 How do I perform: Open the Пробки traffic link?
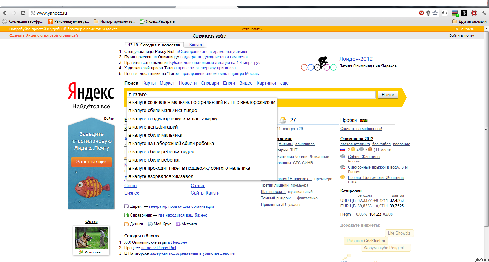pos(348,120)
